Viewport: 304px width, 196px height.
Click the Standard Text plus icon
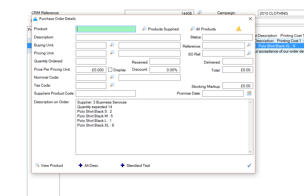point(123,165)
